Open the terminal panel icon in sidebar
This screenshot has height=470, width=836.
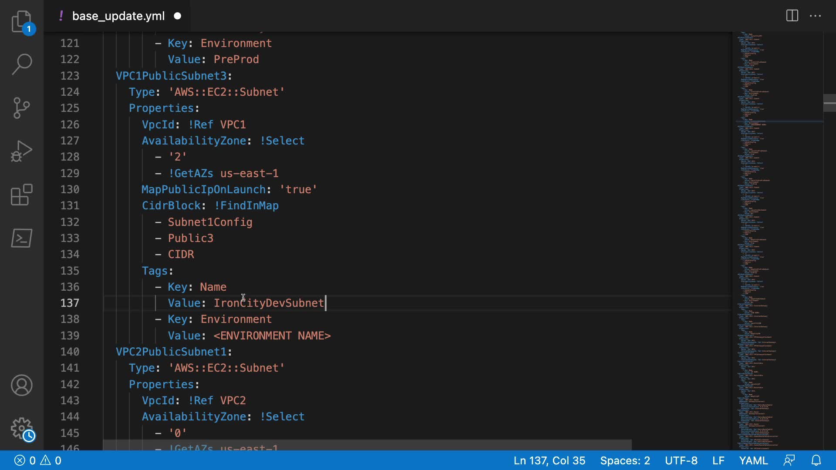pos(21,238)
